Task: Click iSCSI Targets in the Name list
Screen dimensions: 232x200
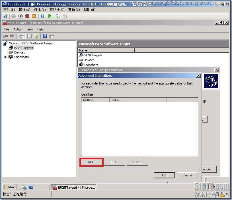Action: click(x=93, y=55)
